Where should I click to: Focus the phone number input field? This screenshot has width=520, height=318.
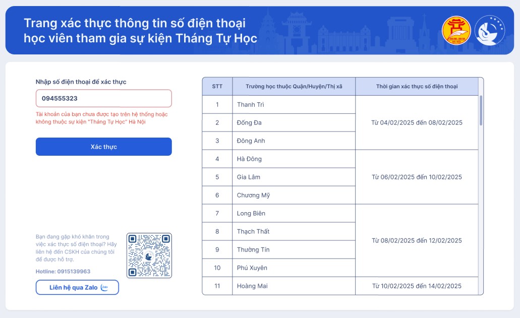point(103,98)
